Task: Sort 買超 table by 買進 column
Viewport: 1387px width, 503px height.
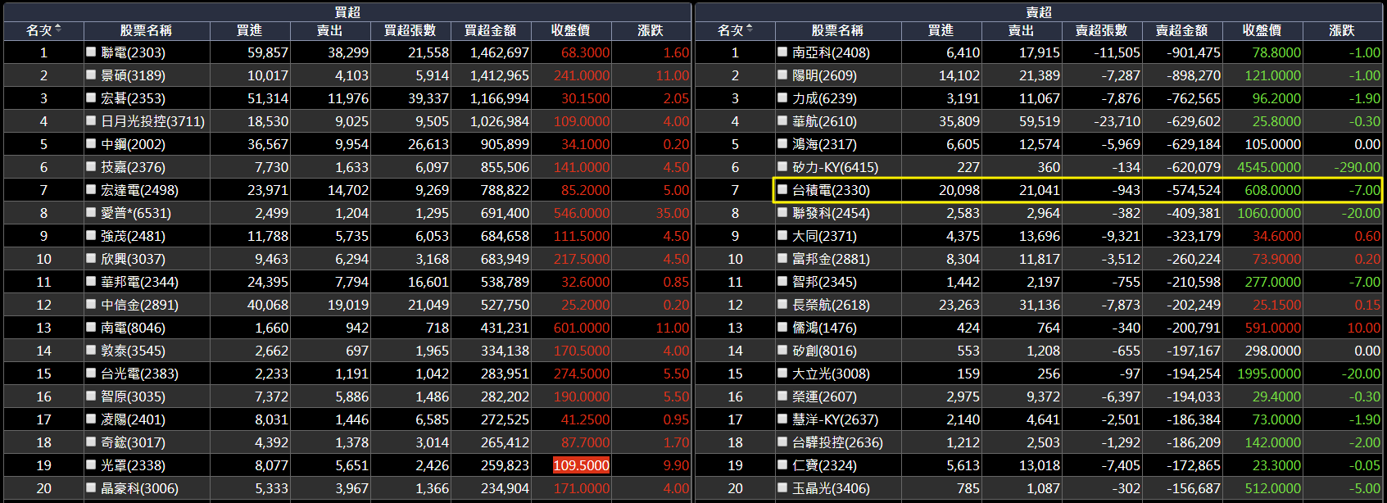Action: coord(249,30)
